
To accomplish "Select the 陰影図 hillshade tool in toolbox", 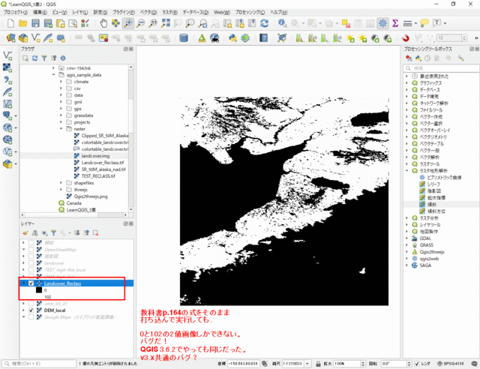I will pos(434,190).
